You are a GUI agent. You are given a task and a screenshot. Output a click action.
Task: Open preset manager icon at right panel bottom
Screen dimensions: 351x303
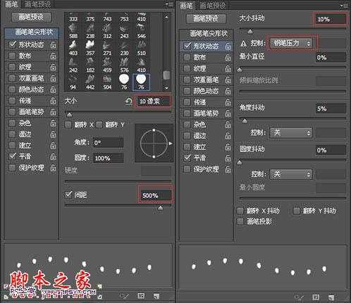pyautogui.click(x=316, y=297)
